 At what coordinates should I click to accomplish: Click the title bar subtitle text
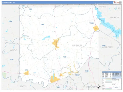(x=102, y=3)
